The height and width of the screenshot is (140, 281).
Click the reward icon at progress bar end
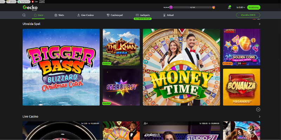pos(214,7)
